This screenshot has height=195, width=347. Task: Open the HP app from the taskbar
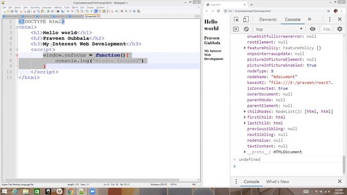[x=59, y=191]
